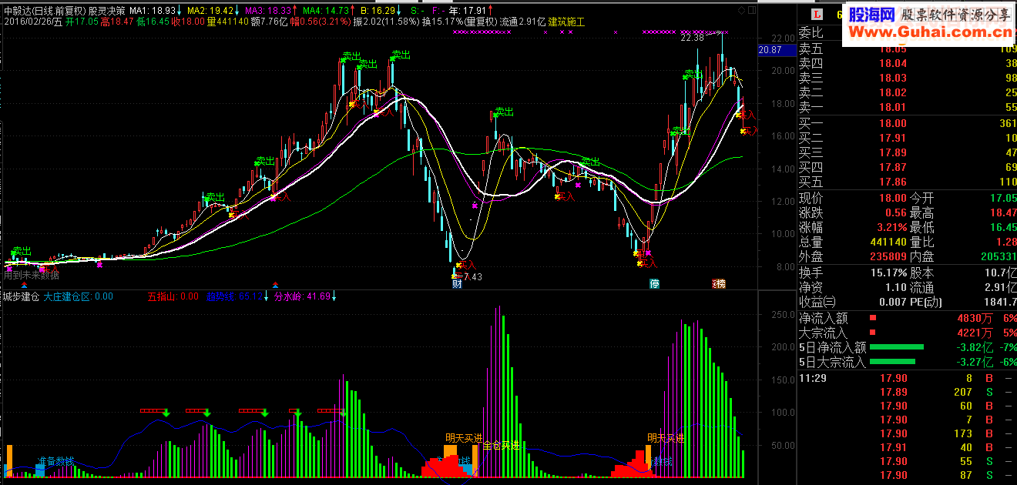This screenshot has height=485, width=1017.
Task: Click the 17.91 tick trade with volume 40
Action: [907, 447]
